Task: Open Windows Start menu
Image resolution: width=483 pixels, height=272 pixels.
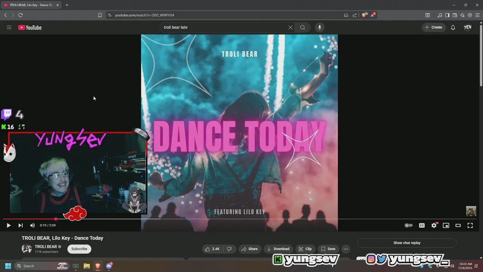Action: 8,266
